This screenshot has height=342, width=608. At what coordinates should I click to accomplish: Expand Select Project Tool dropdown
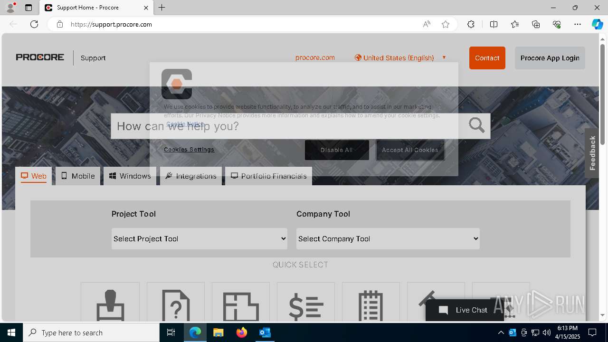click(x=199, y=238)
